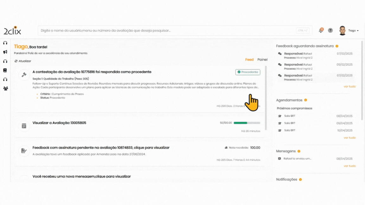
Task: Open the notifications bell
Action: click(x=321, y=30)
